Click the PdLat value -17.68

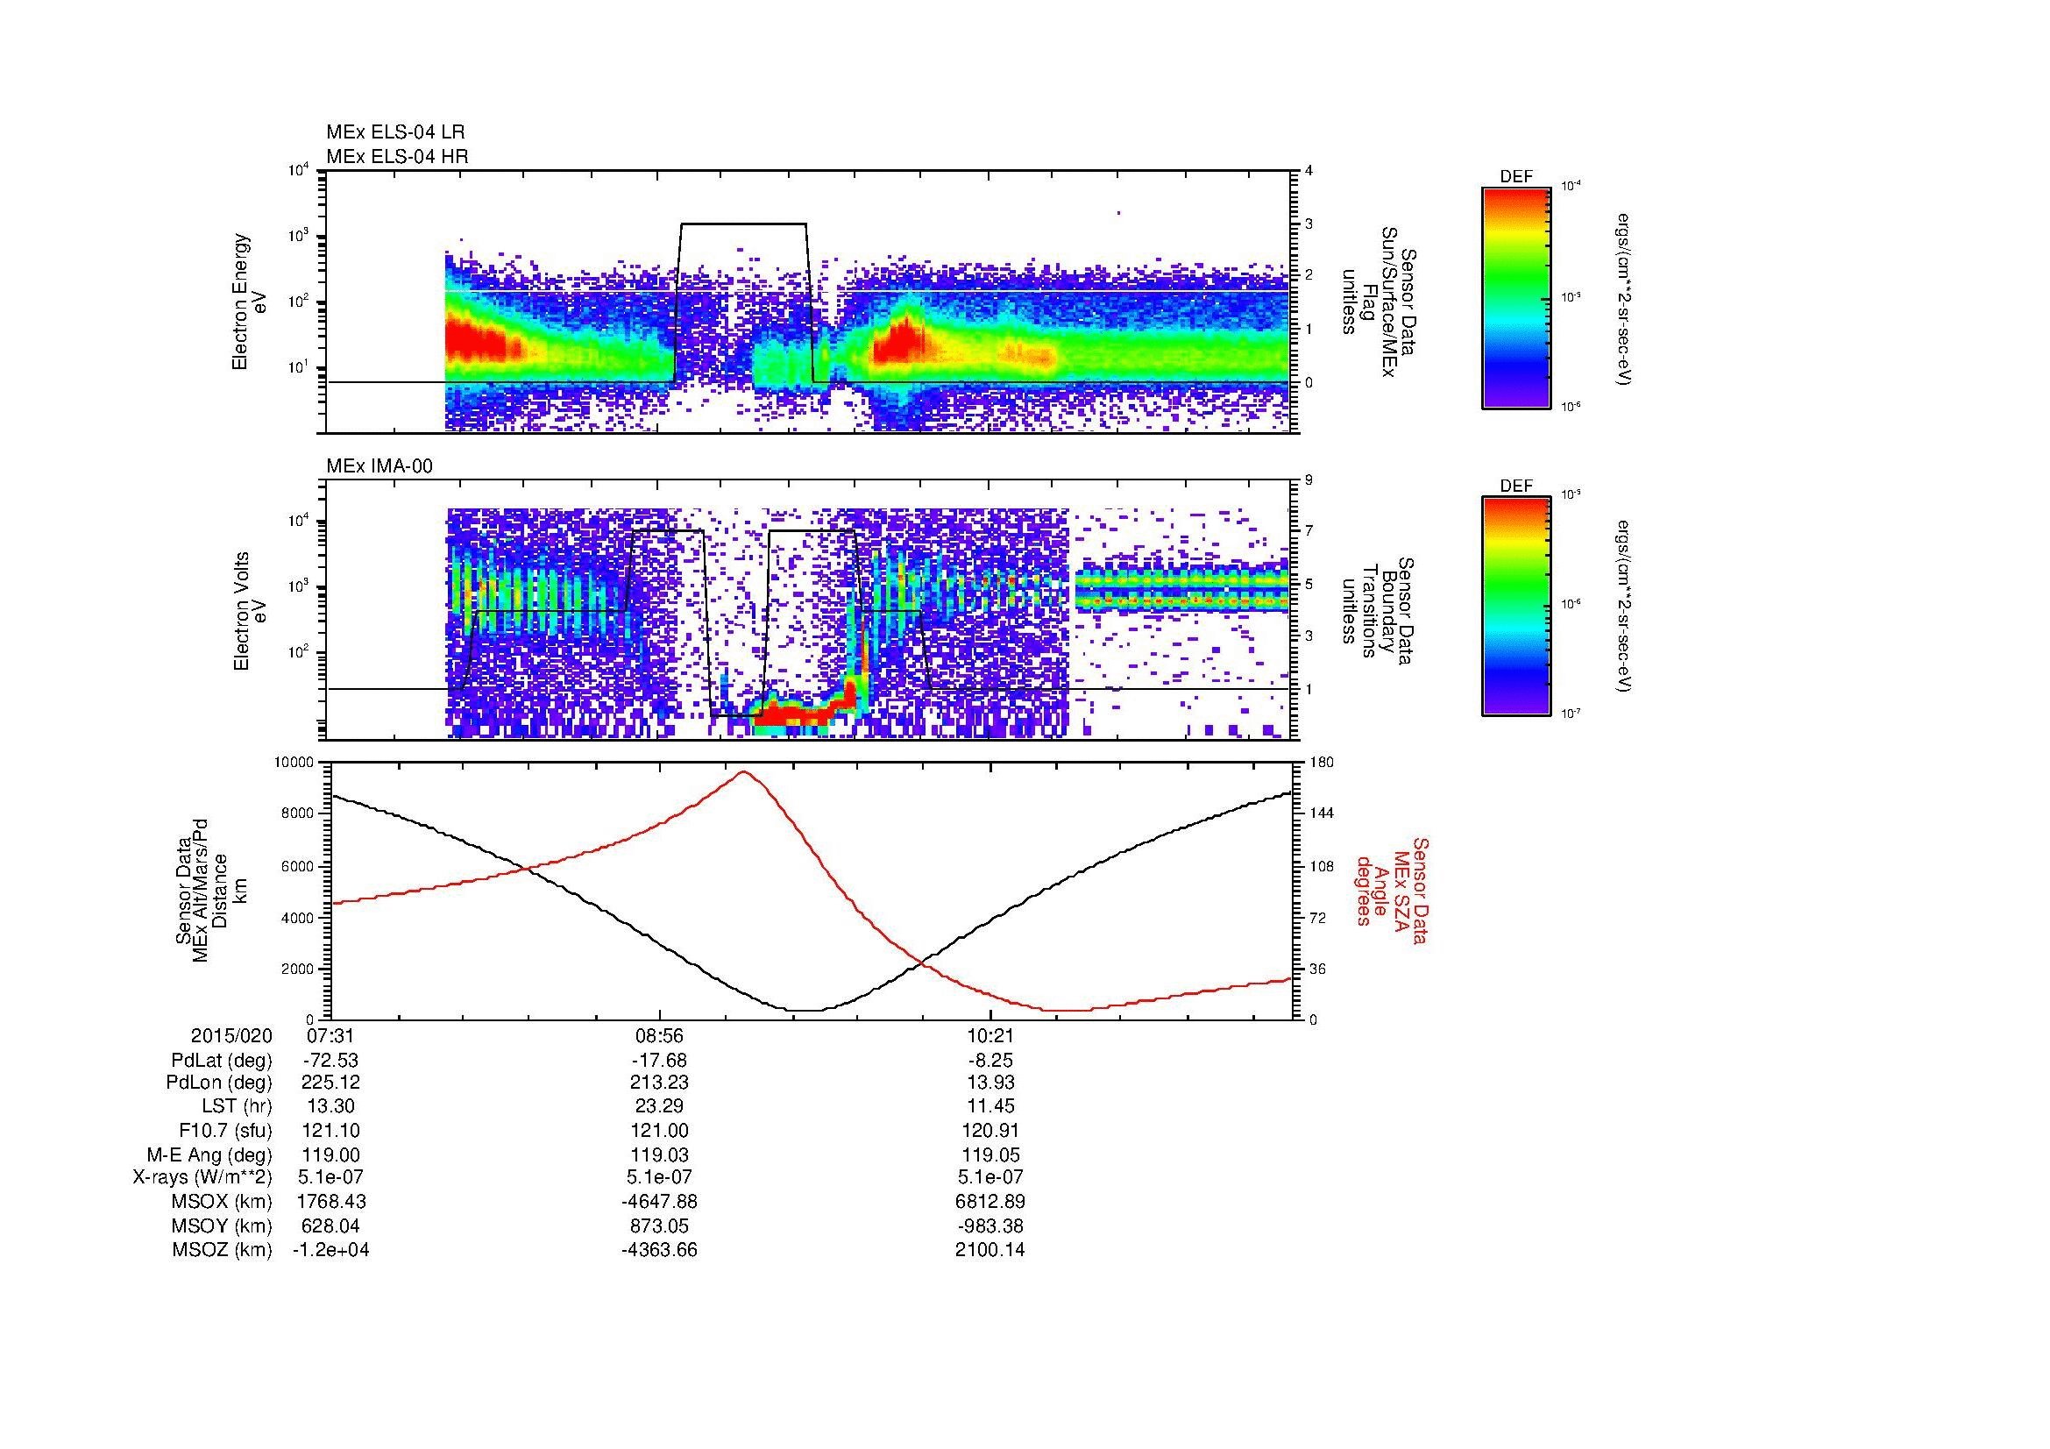(x=659, y=1061)
